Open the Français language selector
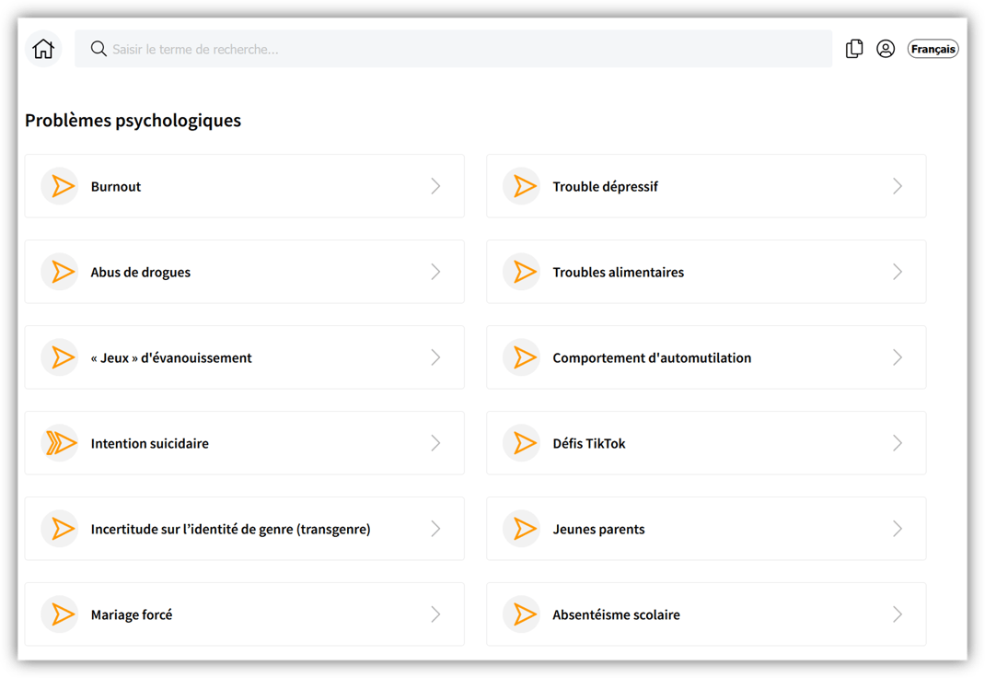Screen dimensions: 985x678 (x=933, y=49)
